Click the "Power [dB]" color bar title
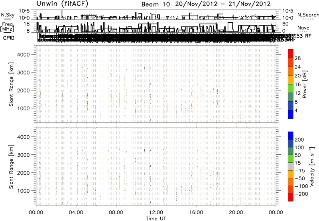Viewport: 319px width, 221px height. click(304, 84)
